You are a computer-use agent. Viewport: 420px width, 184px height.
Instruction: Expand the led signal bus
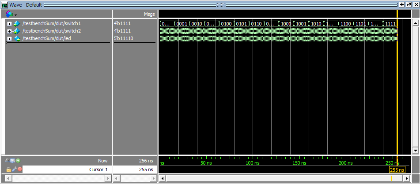[x=9, y=39]
